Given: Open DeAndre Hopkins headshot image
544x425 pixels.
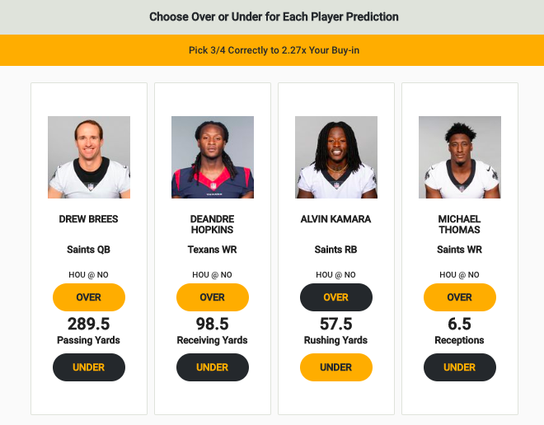Looking at the screenshot, I should (x=213, y=157).
